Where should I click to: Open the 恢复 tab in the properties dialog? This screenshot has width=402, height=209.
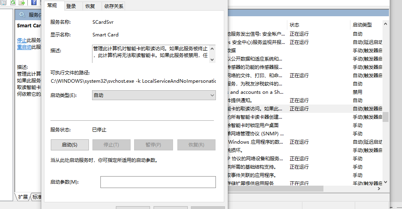pyautogui.click(x=90, y=6)
